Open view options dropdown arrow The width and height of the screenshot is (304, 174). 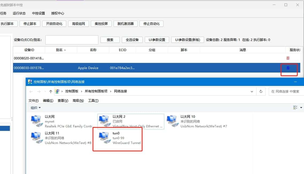(301, 108)
